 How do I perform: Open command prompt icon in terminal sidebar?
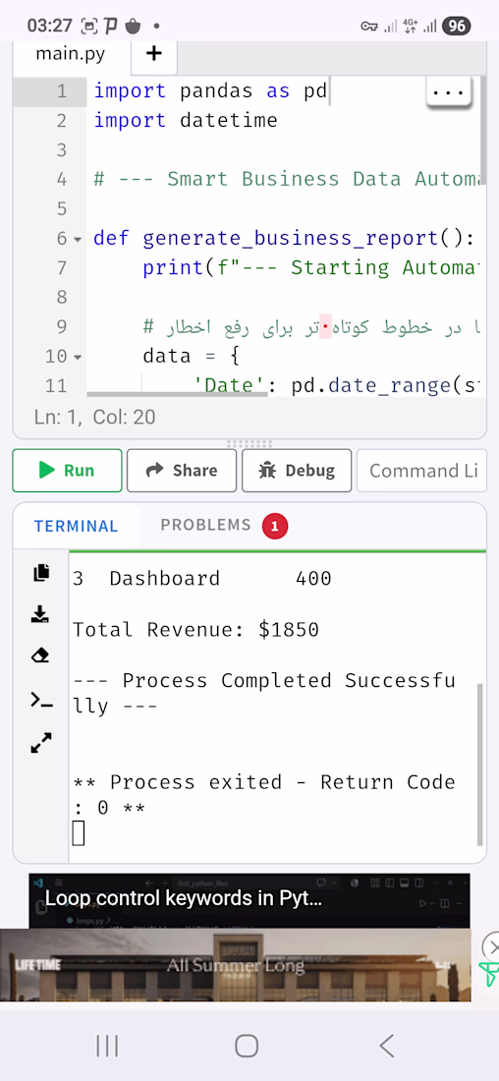click(41, 700)
